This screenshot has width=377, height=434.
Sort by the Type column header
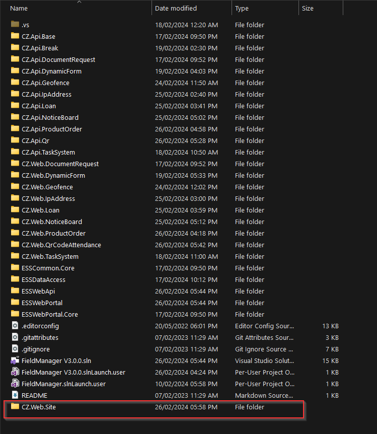tap(242, 8)
